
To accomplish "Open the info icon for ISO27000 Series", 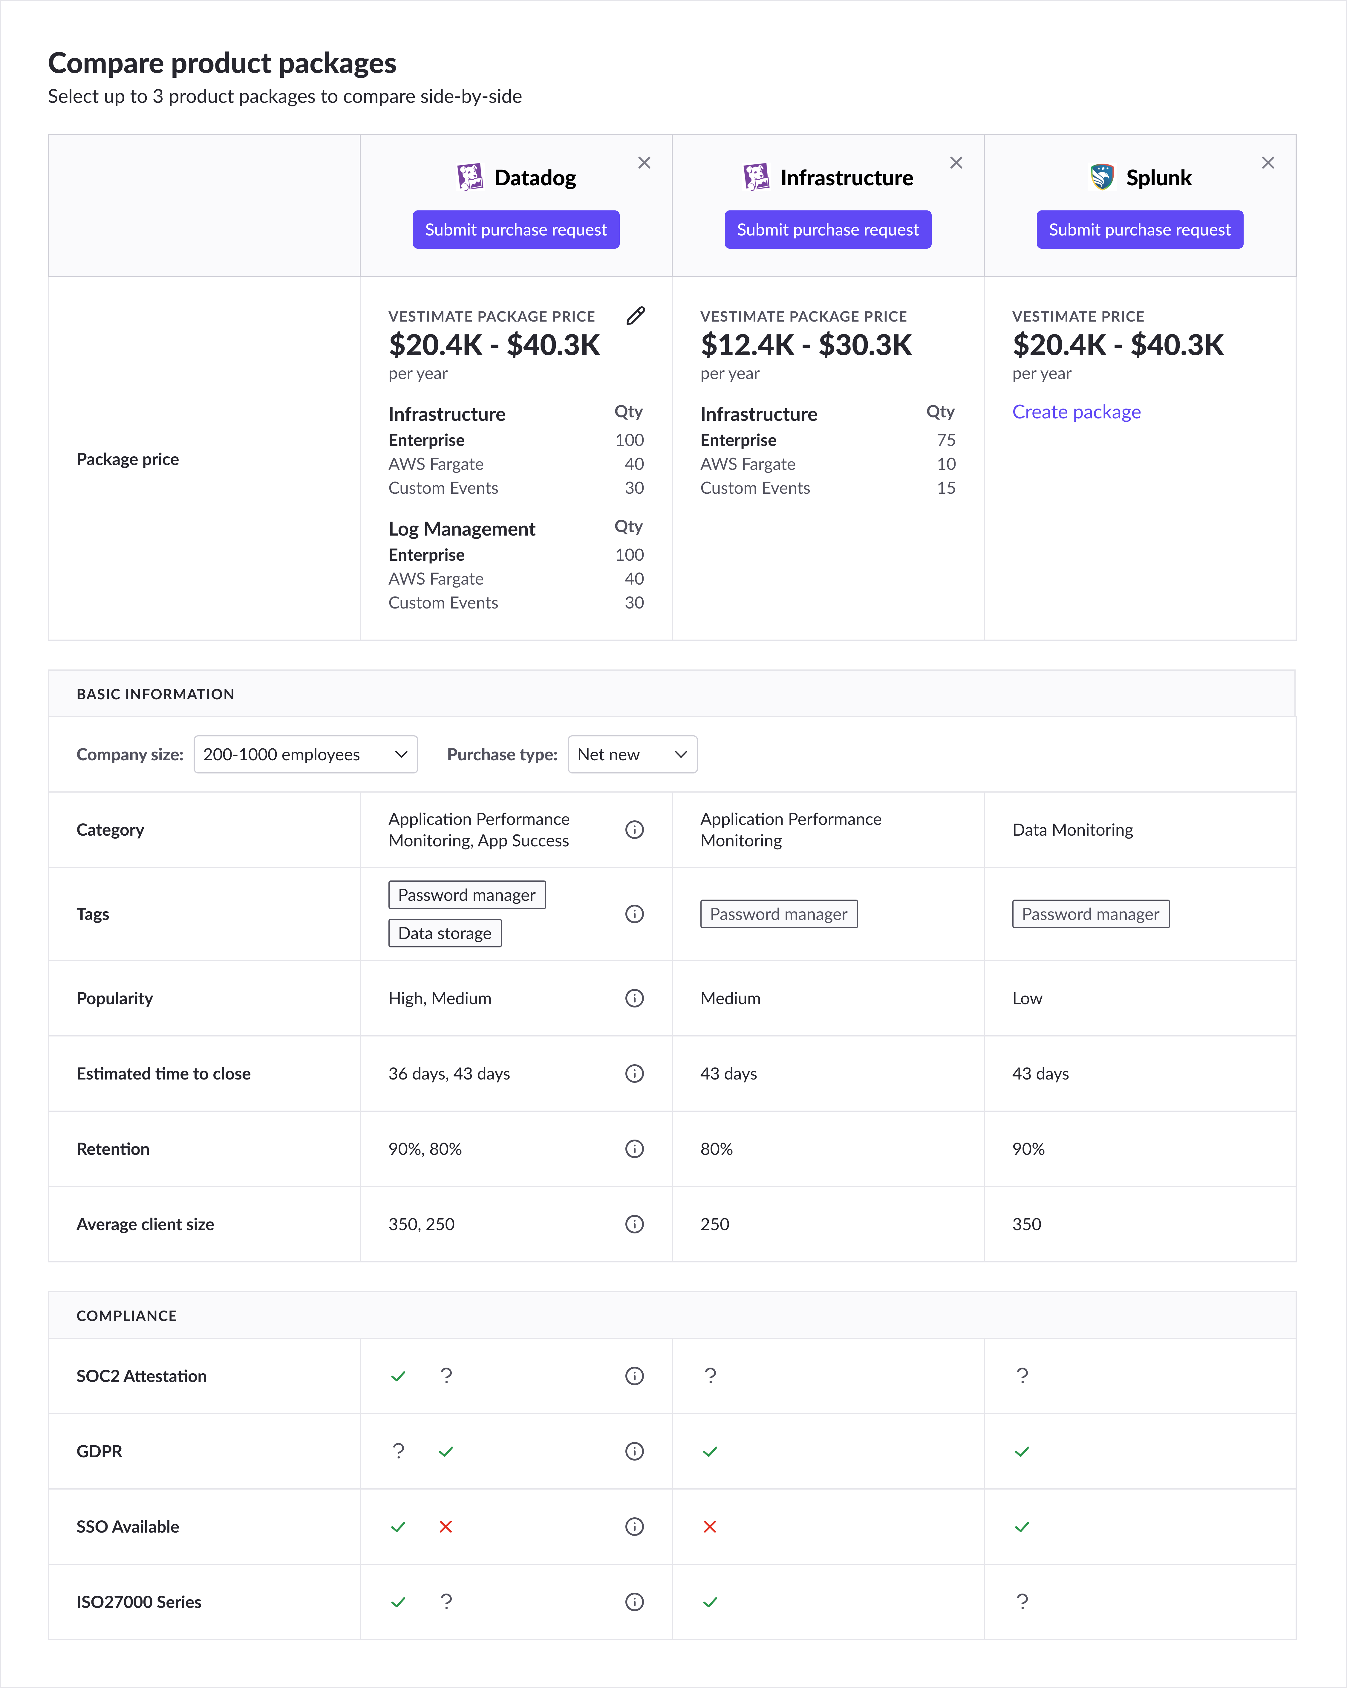I will pos(635,1602).
